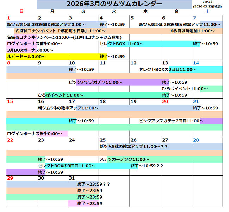Viewport: 229px width, 212px height.
Task: Click the date number 20 holiday cell
Action: [x=165, y=102]
